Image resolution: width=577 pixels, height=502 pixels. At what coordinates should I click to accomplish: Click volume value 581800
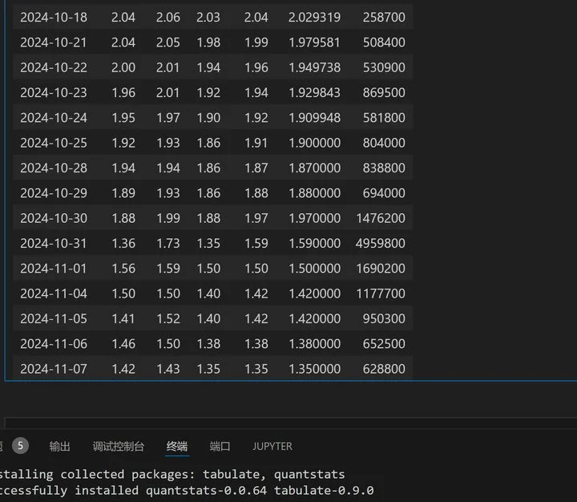[x=384, y=118]
